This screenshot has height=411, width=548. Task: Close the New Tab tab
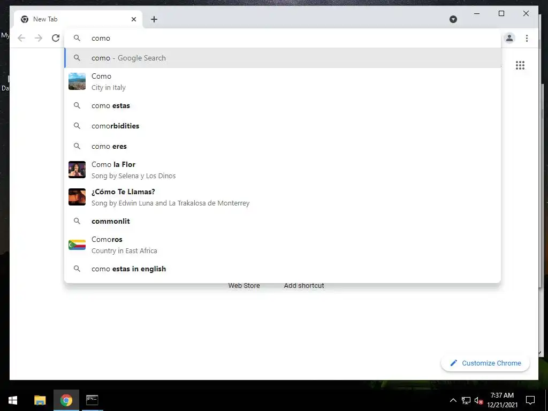point(133,19)
